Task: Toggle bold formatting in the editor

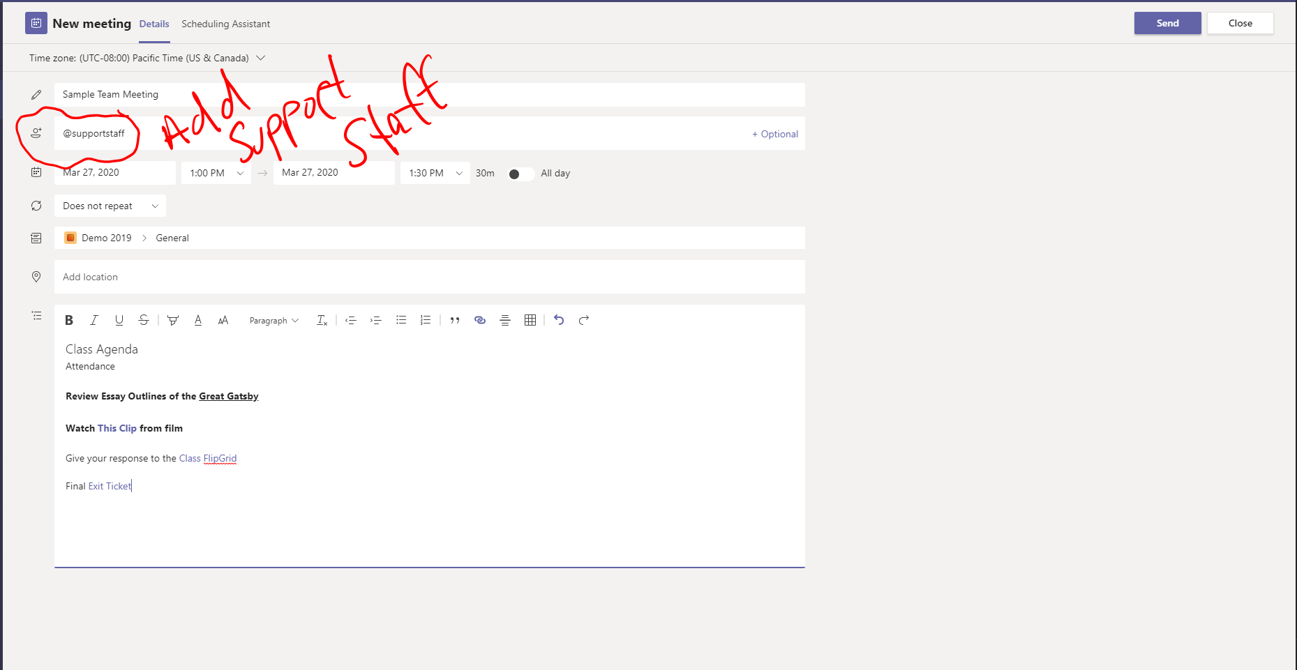Action: click(68, 320)
